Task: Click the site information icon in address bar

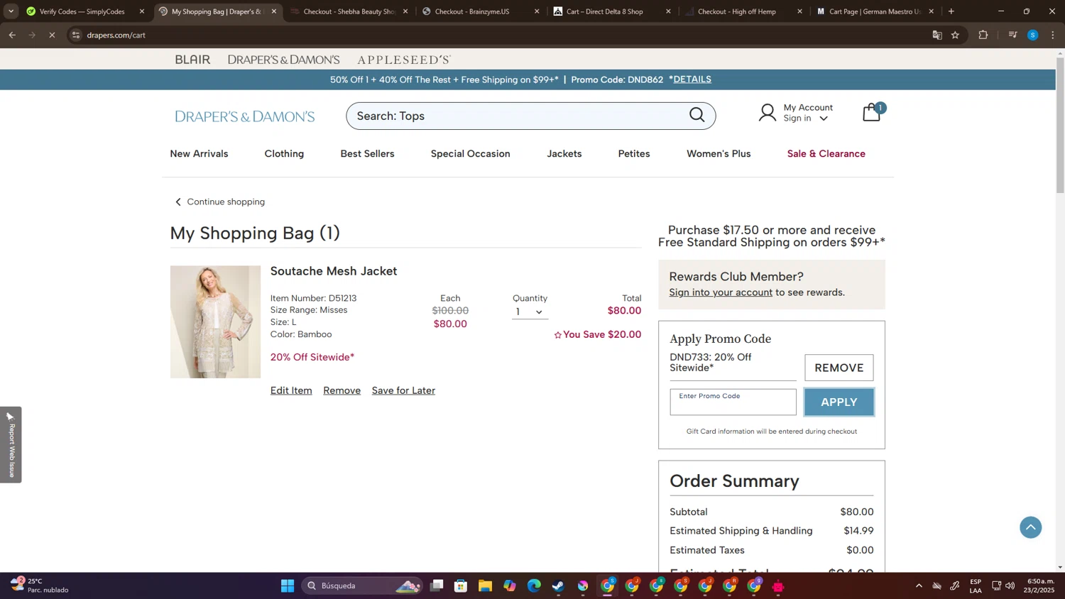Action: (x=76, y=35)
